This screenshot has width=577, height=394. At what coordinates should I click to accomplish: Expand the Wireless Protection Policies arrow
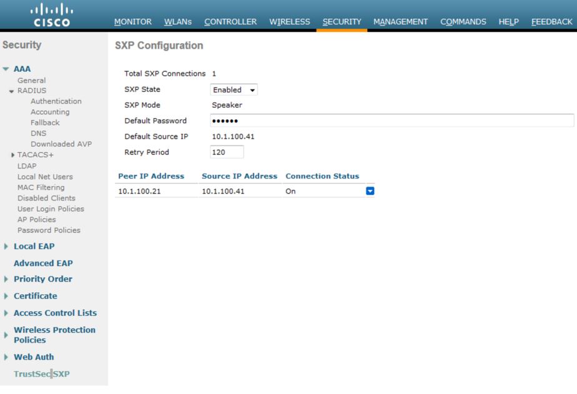[x=6, y=335]
